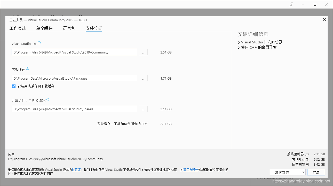Image resolution: width=333 pixels, height=186 pixels.
Task: Open the feedback icon in title bar
Action: (x=291, y=4)
